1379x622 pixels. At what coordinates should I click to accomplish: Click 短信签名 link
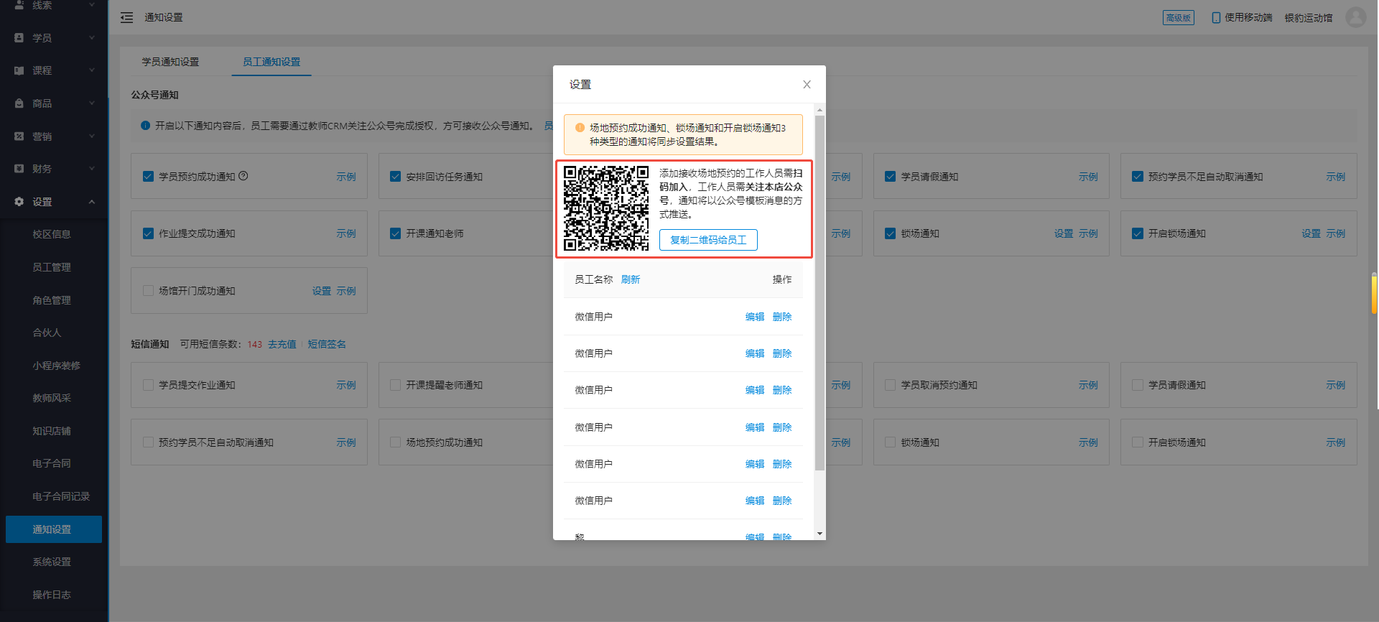tap(327, 344)
